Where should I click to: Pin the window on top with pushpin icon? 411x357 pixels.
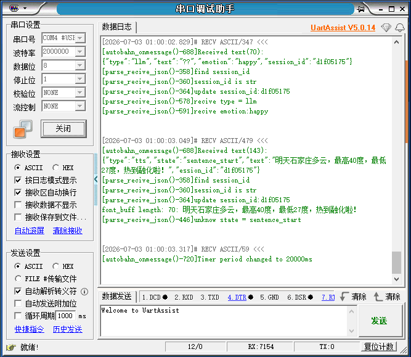tap(361, 9)
